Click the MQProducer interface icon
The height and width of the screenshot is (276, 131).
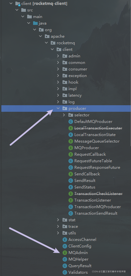click(x=70, y=148)
